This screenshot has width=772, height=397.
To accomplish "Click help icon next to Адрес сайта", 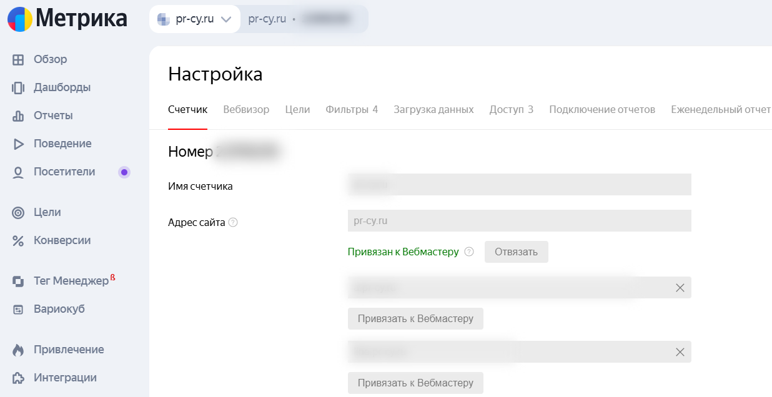I will point(233,222).
